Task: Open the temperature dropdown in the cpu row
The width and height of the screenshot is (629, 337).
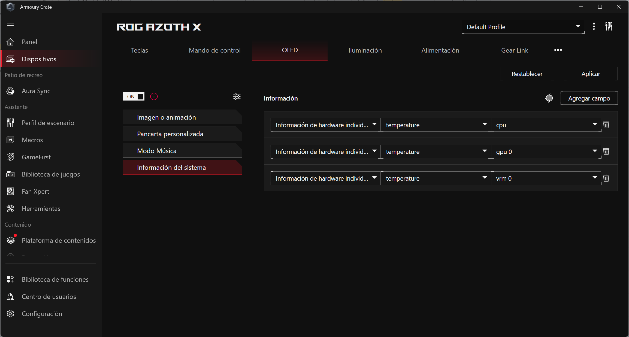Action: click(436, 125)
